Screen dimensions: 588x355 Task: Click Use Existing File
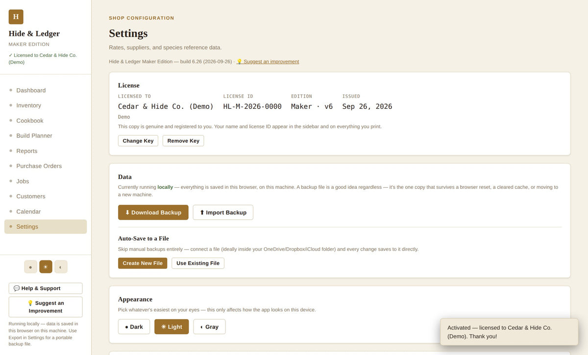point(198,263)
